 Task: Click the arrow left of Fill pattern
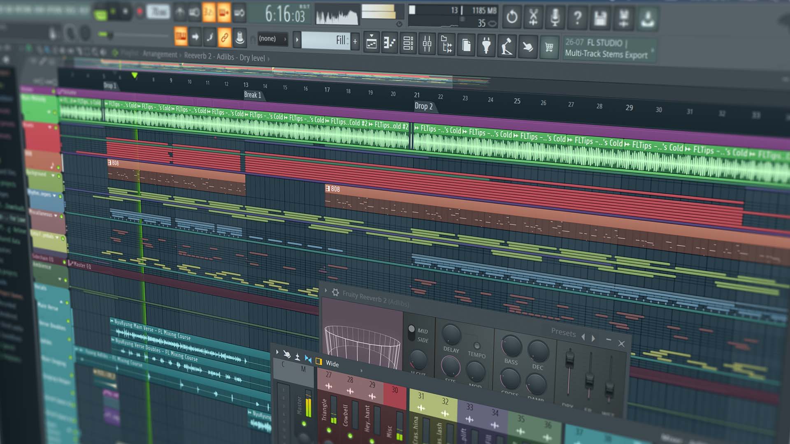pos(297,40)
